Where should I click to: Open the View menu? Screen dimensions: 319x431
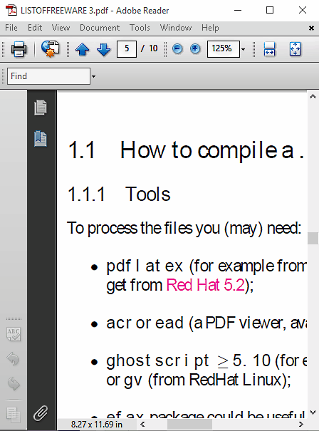pyautogui.click(x=61, y=28)
